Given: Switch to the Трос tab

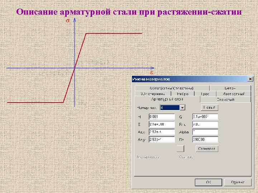Looking at the screenshot, I should (205, 94).
